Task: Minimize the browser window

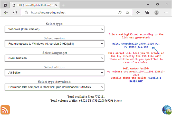Action: coord(148,4)
